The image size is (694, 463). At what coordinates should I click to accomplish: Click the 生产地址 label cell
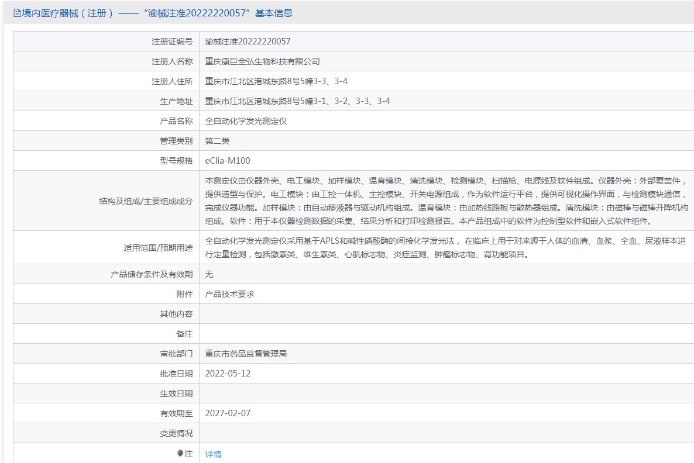point(106,101)
